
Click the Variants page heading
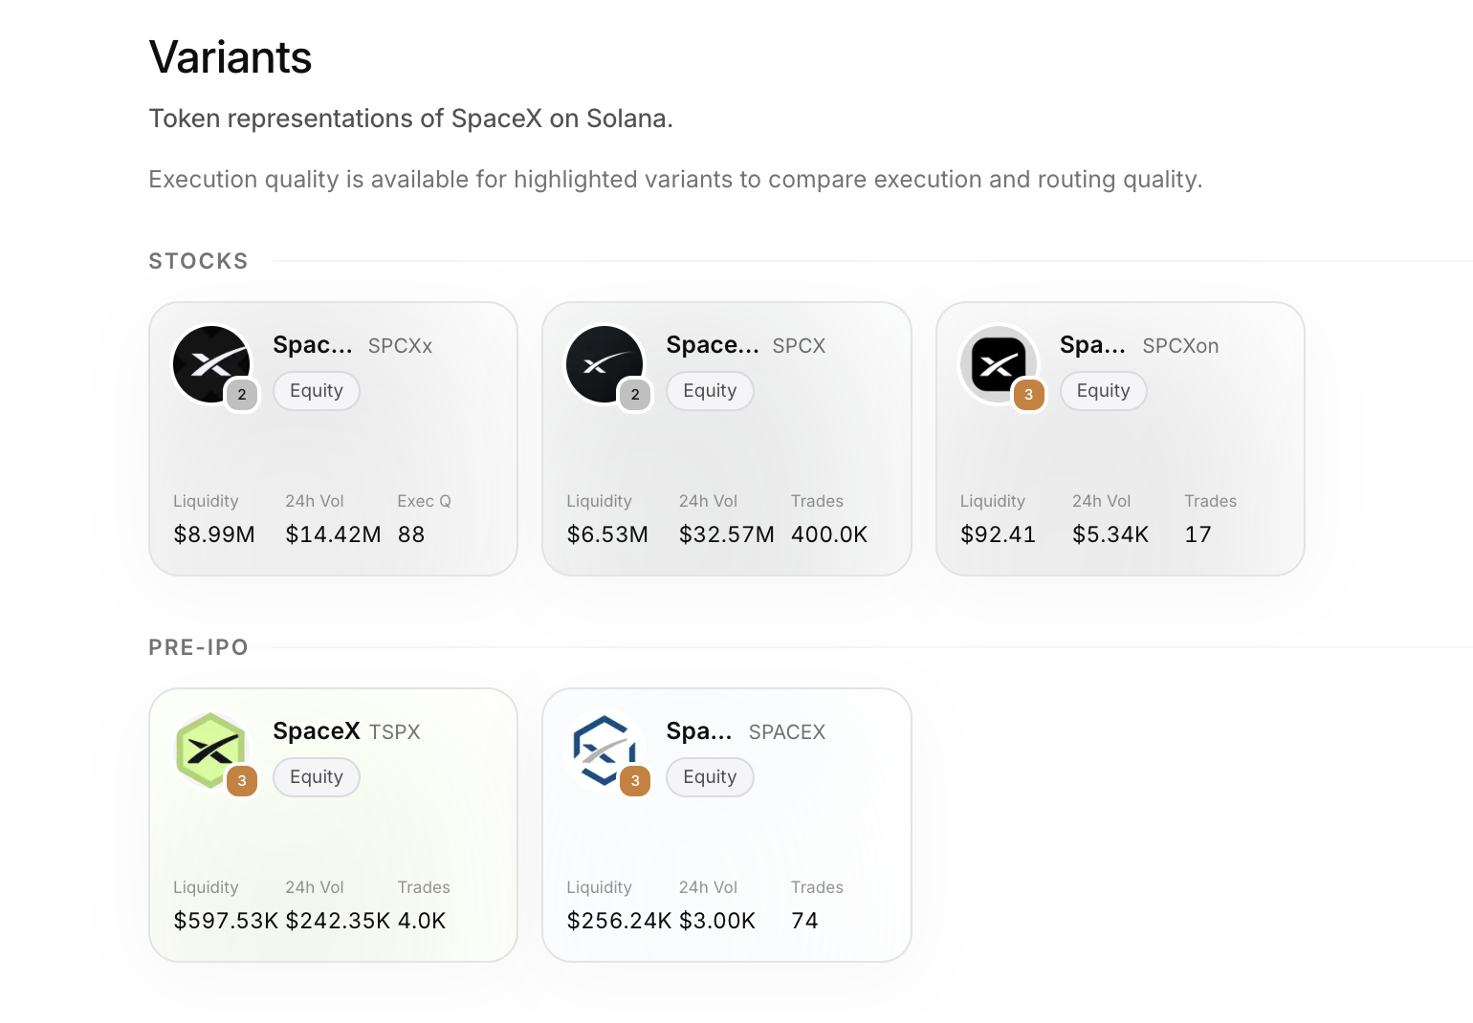[231, 57]
